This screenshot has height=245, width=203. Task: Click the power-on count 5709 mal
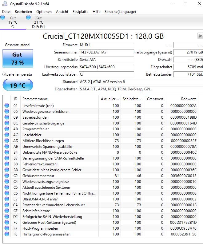click(188, 67)
